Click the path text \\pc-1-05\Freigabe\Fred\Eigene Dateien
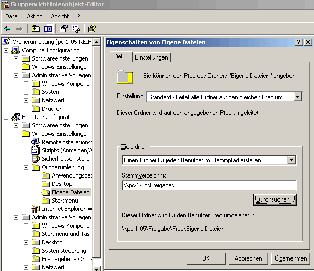The image size is (314, 271). point(173,229)
